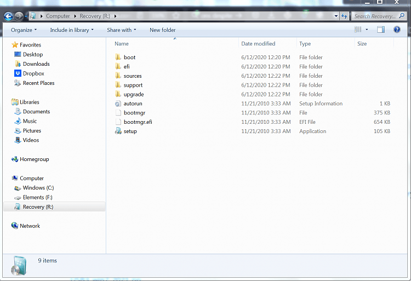Click Computer in the address bar
The height and width of the screenshot is (281, 411).
58,16
